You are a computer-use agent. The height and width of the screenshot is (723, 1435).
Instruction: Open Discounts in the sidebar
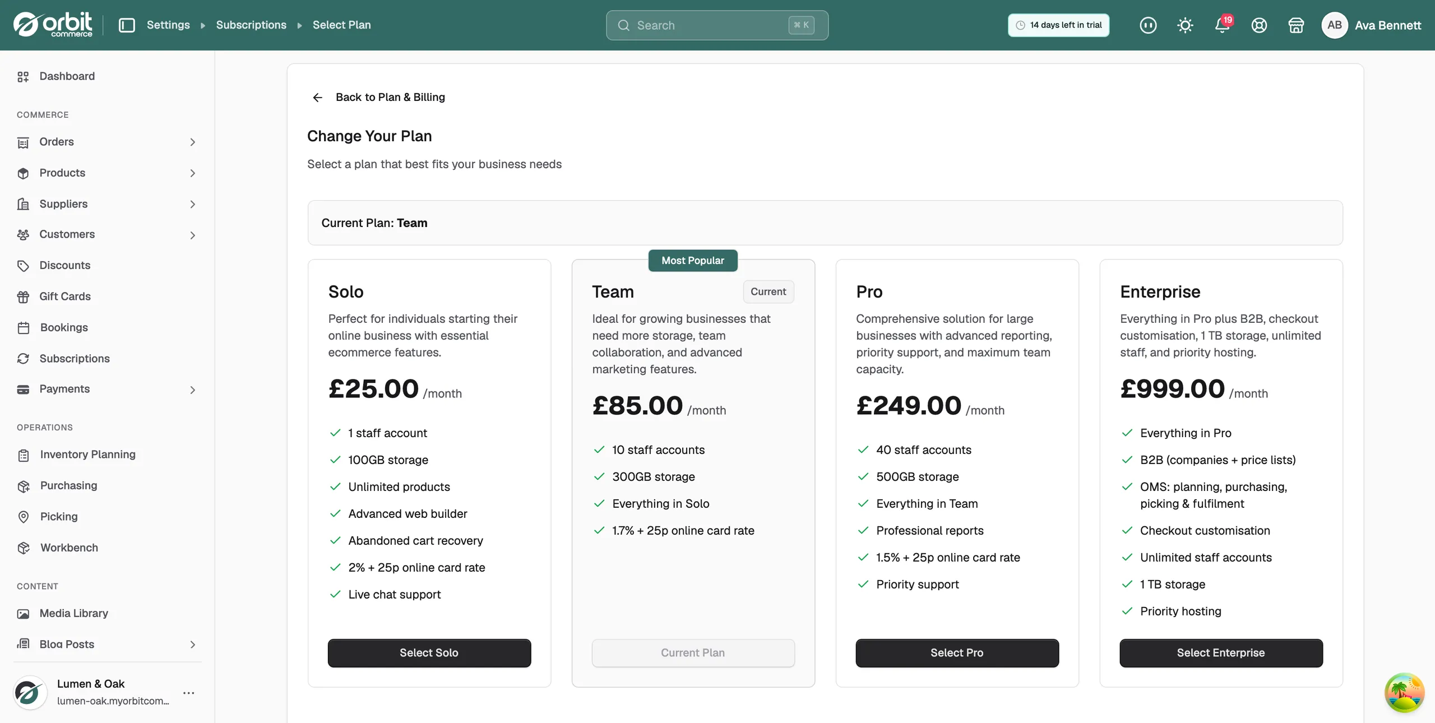click(x=64, y=266)
